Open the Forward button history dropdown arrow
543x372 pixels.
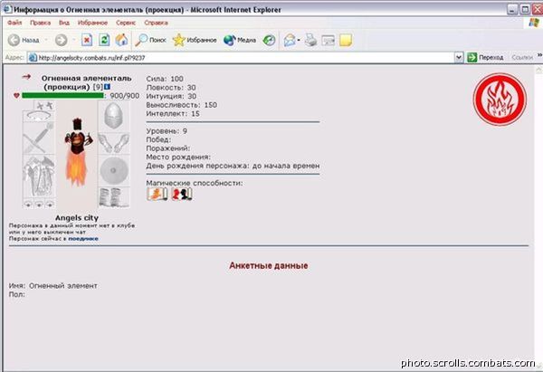point(74,40)
